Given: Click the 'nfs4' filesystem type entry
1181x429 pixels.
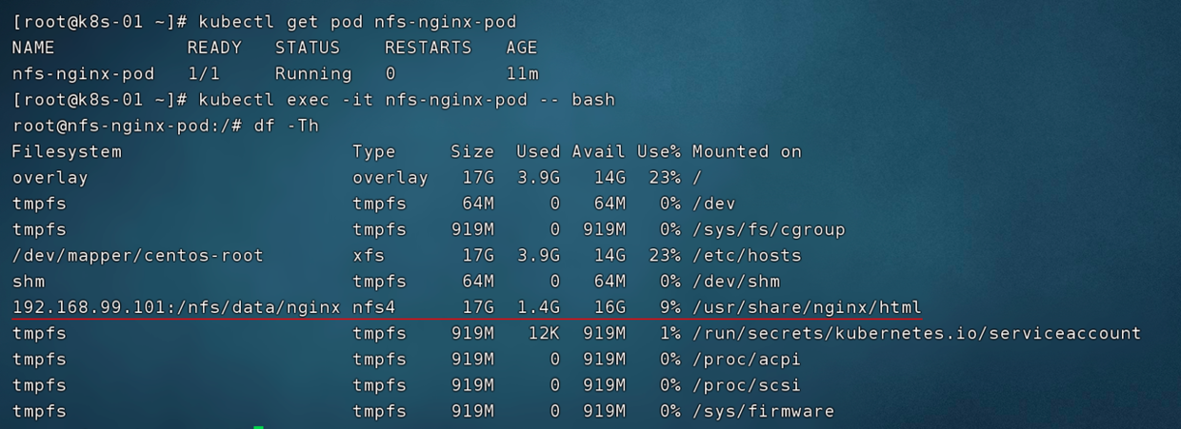Looking at the screenshot, I should pyautogui.click(x=373, y=307).
